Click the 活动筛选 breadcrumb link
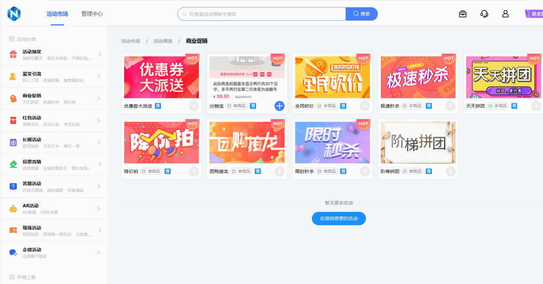The height and width of the screenshot is (284, 543). click(x=163, y=41)
